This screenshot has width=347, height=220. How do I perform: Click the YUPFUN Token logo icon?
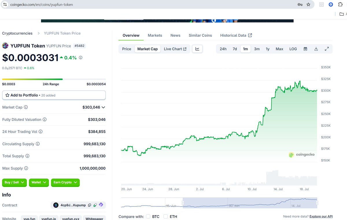(x=5, y=46)
